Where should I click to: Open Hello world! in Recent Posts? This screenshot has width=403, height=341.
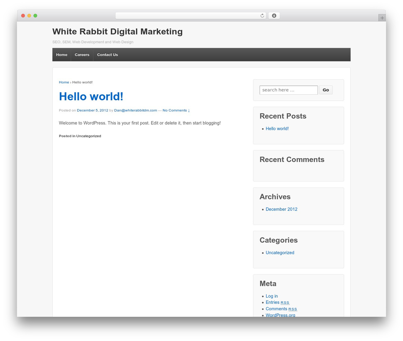(277, 129)
